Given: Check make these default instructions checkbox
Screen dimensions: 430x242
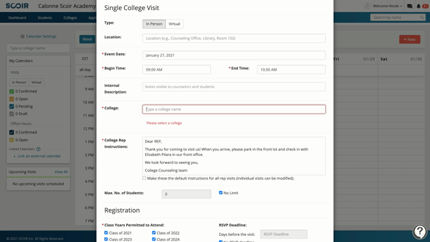Looking at the screenshot, I should [x=144, y=178].
